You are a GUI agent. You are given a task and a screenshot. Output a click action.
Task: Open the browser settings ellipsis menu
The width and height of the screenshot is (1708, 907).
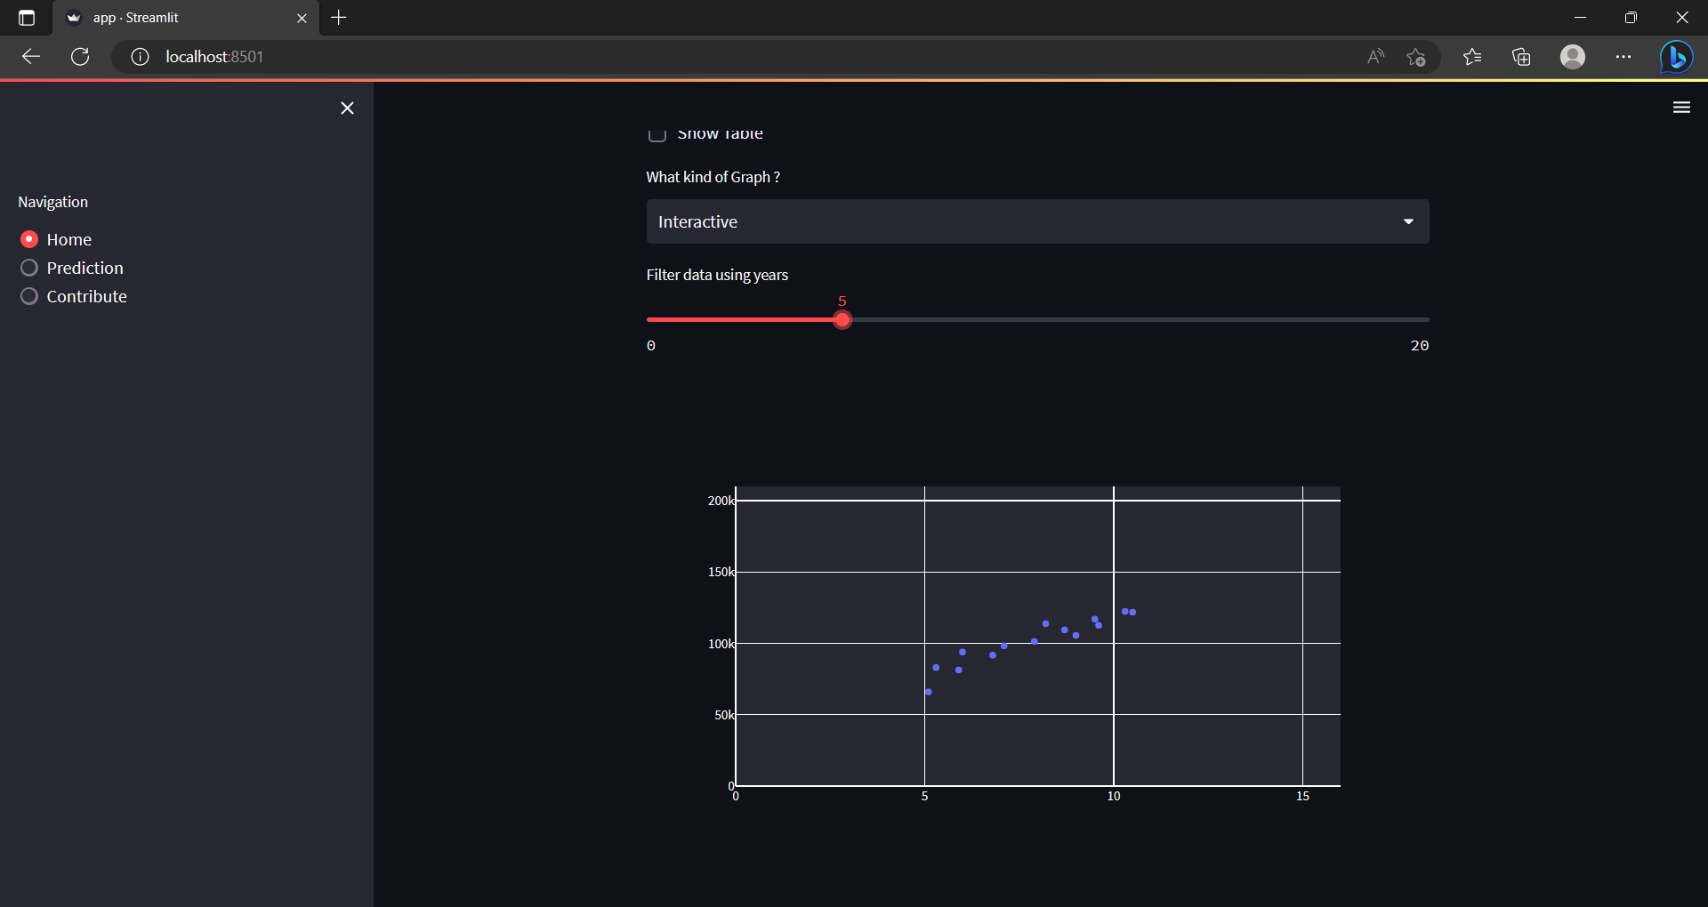point(1623,56)
